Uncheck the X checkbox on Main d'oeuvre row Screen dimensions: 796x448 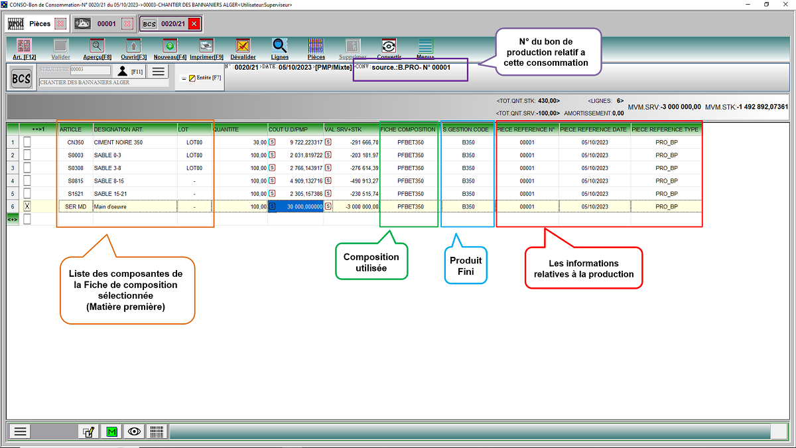[x=27, y=206]
